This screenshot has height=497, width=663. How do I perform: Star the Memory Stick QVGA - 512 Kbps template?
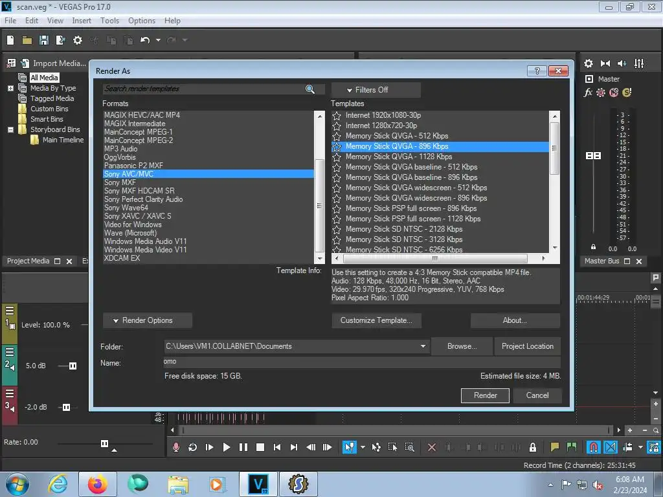(x=337, y=136)
